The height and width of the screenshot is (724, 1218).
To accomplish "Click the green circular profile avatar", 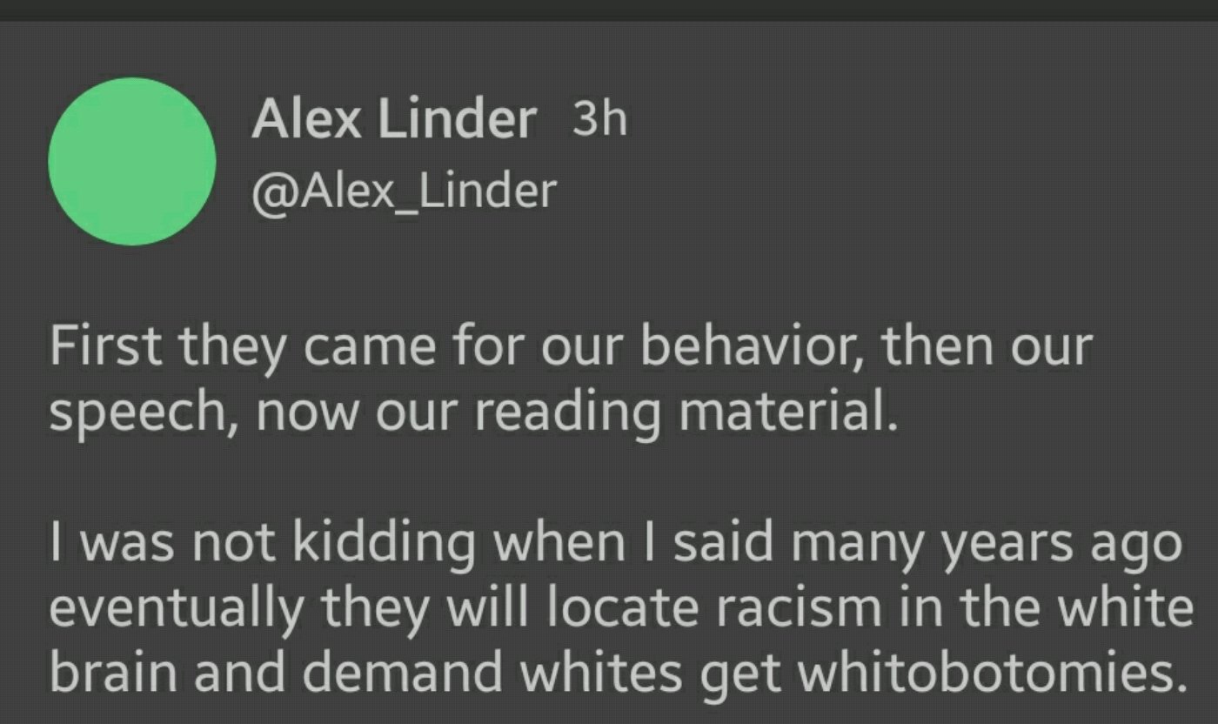I will pos(132,161).
